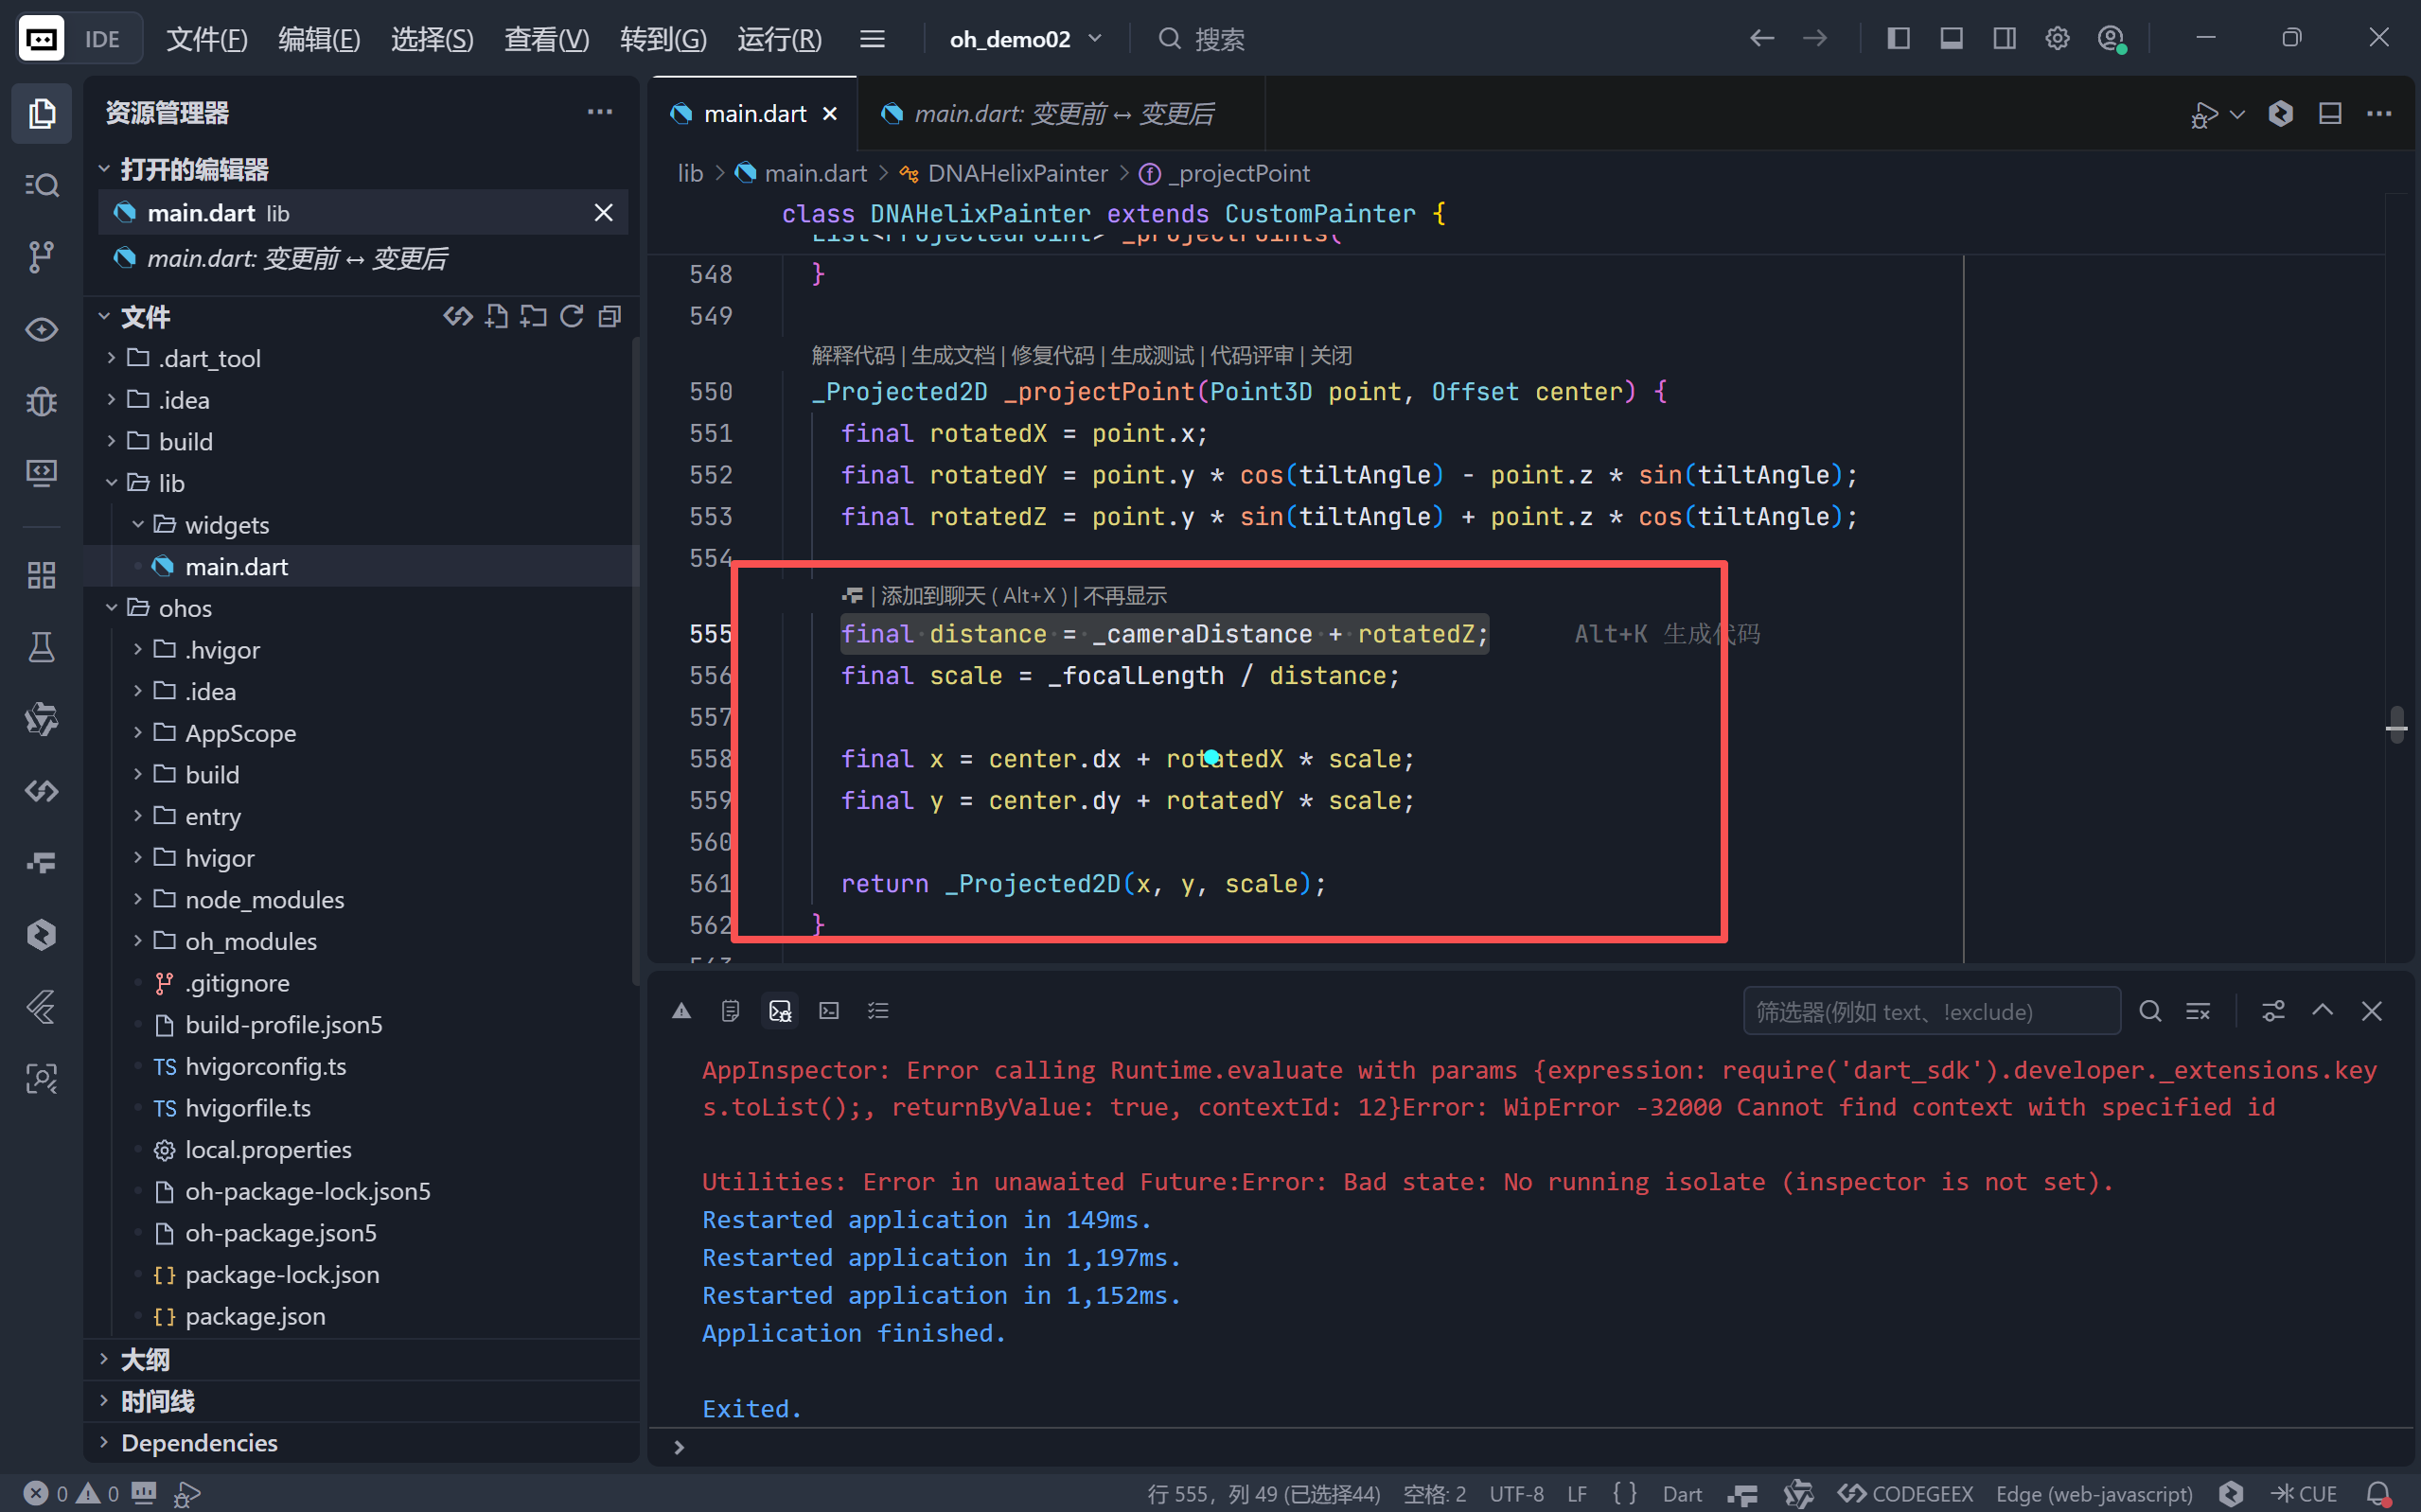Click the editor vertical scrollbar thumb
The height and width of the screenshot is (1512, 2421).
2396,724
